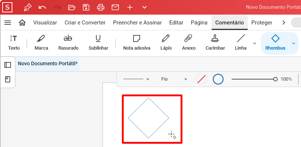Select the Marca highlighter tool

[41, 43]
